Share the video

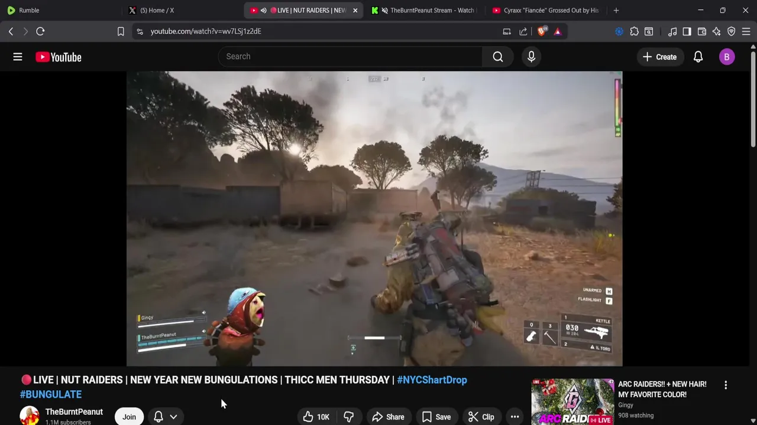[388, 417]
